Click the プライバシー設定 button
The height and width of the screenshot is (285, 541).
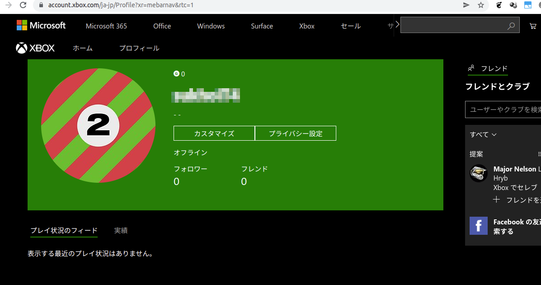tap(295, 133)
